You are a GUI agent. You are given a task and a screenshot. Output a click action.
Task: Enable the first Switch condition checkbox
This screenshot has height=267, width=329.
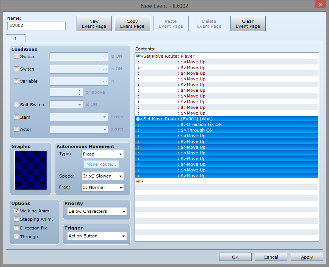[16, 57]
